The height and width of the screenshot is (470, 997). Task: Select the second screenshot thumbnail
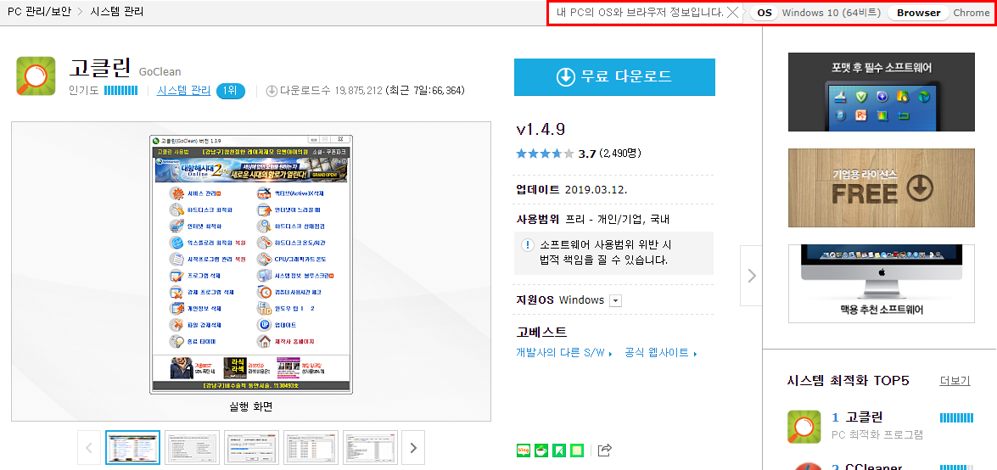(192, 448)
